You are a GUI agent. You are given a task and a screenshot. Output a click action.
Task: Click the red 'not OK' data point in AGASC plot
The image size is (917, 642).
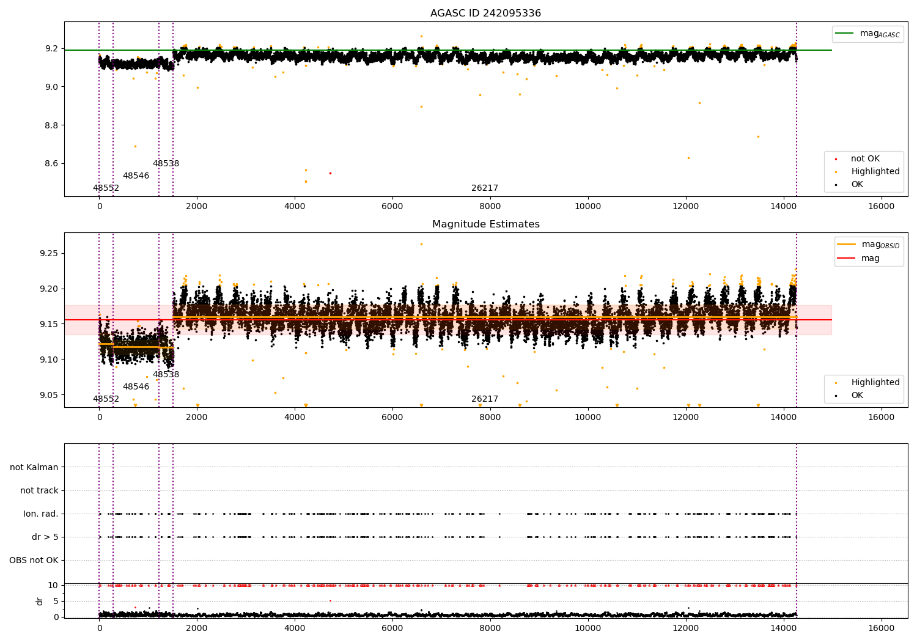[x=330, y=173]
